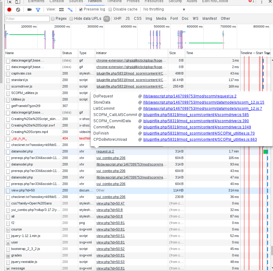Check the Hide data URLs checkbox
Image resolution: width=273 pixels, height=271 pixels.
71,19
